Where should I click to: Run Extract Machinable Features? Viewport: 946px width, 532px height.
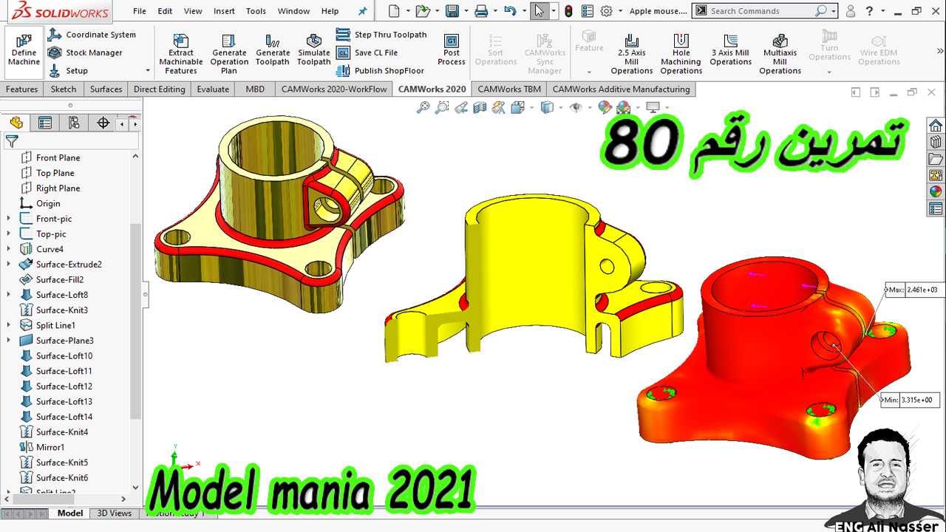pos(181,53)
